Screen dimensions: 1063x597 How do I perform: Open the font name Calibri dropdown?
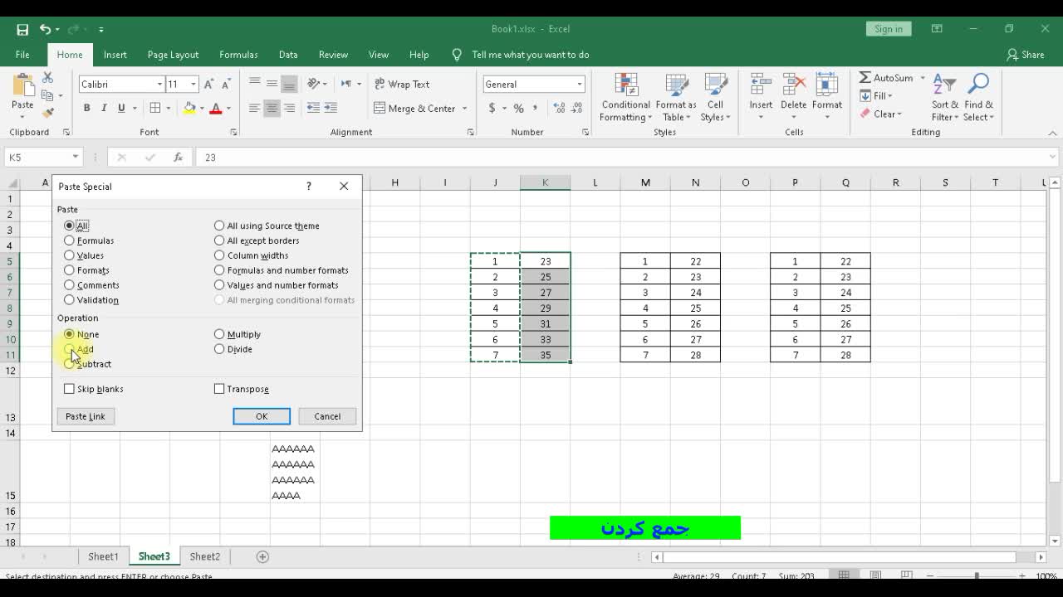[x=159, y=85]
